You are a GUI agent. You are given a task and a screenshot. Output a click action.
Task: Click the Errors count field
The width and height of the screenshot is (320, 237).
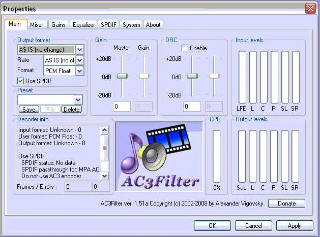pos(101,187)
